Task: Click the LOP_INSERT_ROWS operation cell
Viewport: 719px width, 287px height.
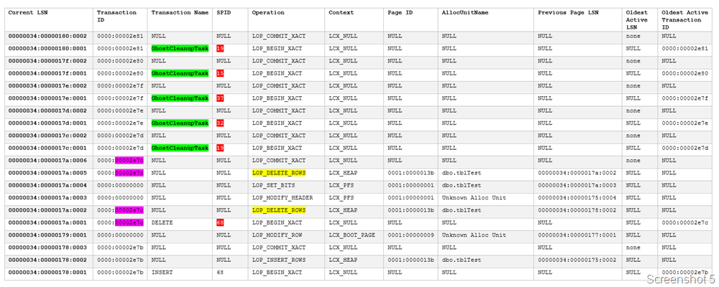Action: (278, 260)
